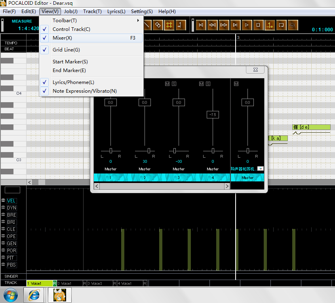The height and width of the screenshot is (303, 335).
Task: Solo mixer channel 4
Action: (x=208, y=84)
